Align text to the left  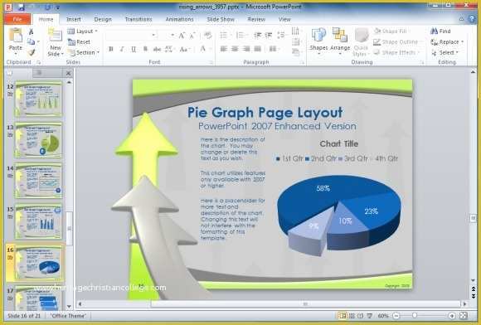224,49
